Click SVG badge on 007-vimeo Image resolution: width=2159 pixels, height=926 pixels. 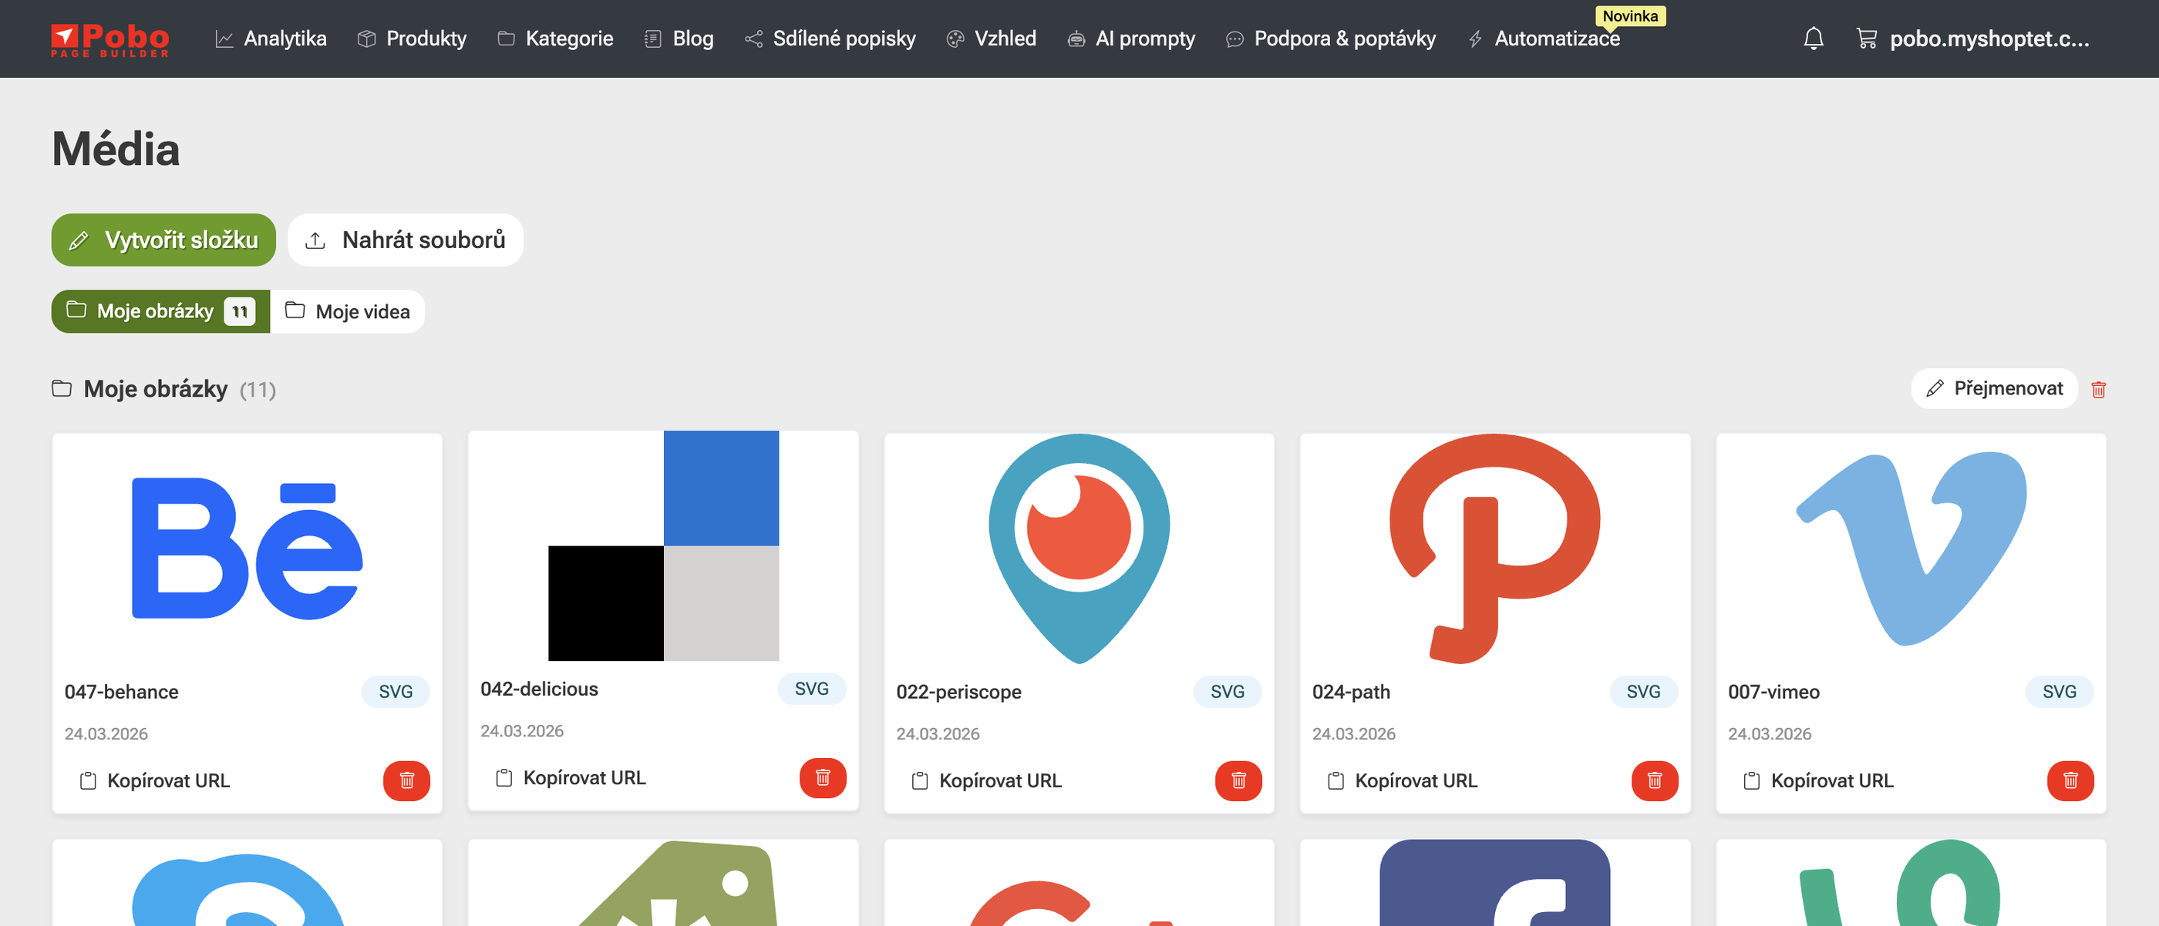(x=2060, y=693)
